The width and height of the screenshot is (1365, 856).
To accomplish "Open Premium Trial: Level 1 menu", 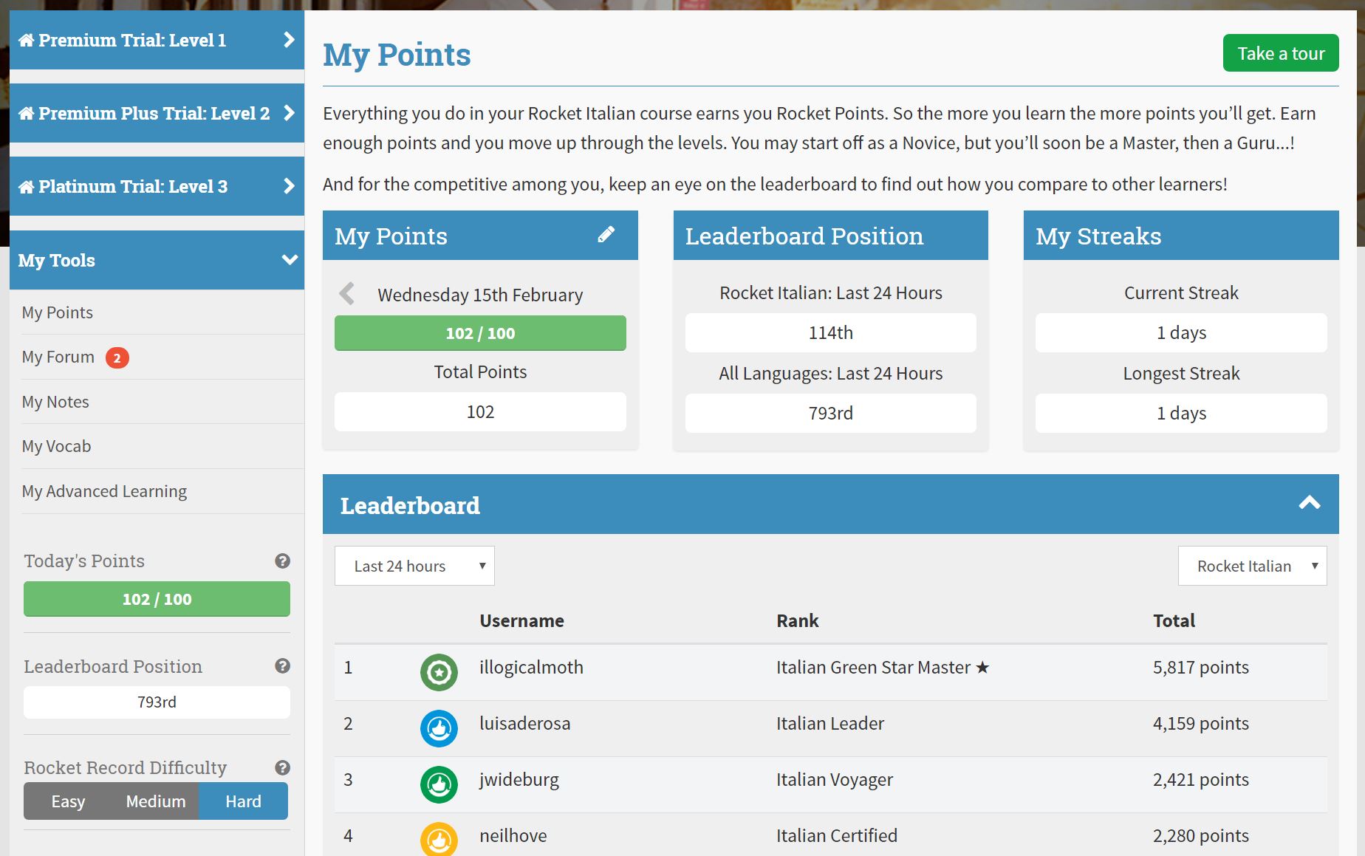I will click(157, 40).
